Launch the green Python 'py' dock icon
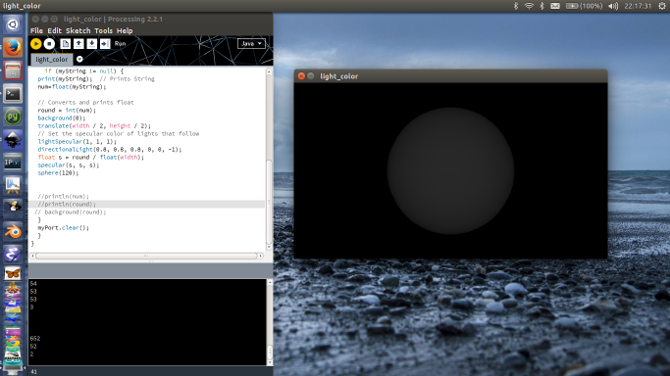The image size is (670, 376). (x=13, y=117)
